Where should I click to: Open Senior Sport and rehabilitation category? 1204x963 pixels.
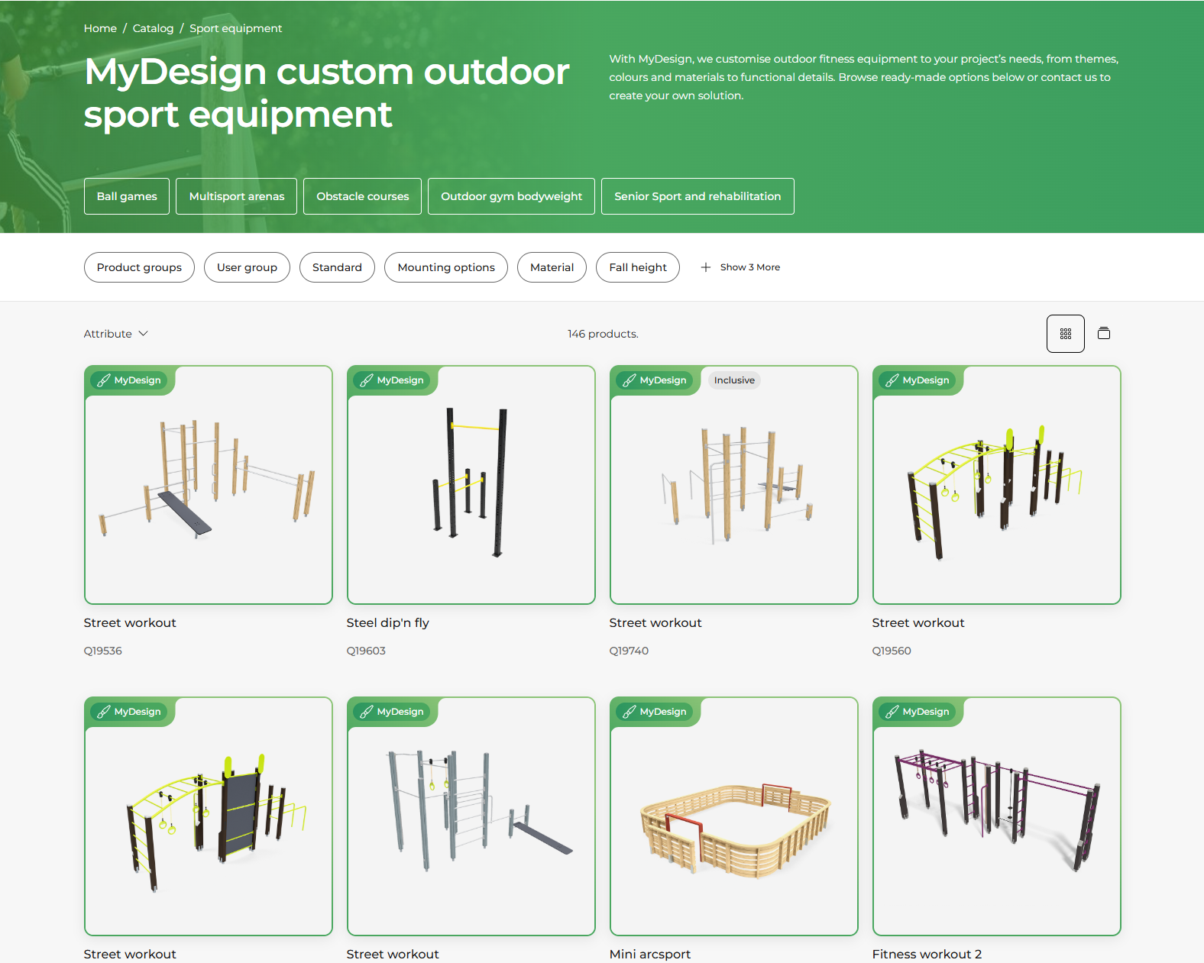[x=697, y=196]
